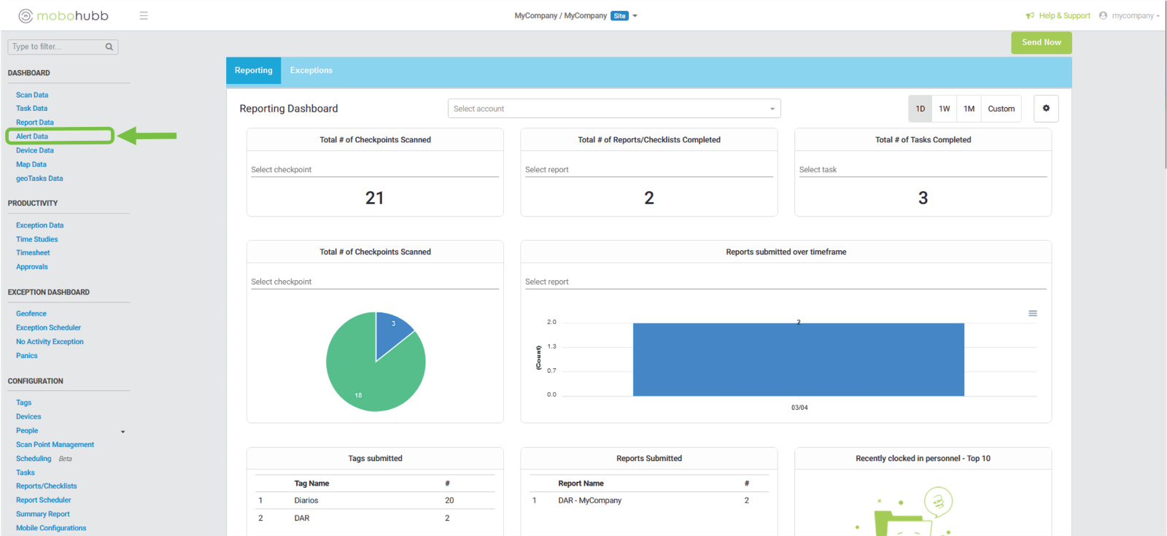Expand the People submenu arrow
Image resolution: width=1167 pixels, height=536 pixels.
pos(123,432)
